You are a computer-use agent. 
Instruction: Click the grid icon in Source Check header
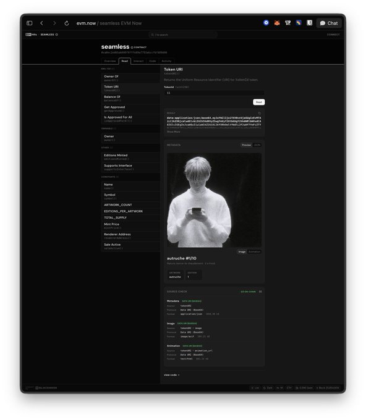[260, 292]
